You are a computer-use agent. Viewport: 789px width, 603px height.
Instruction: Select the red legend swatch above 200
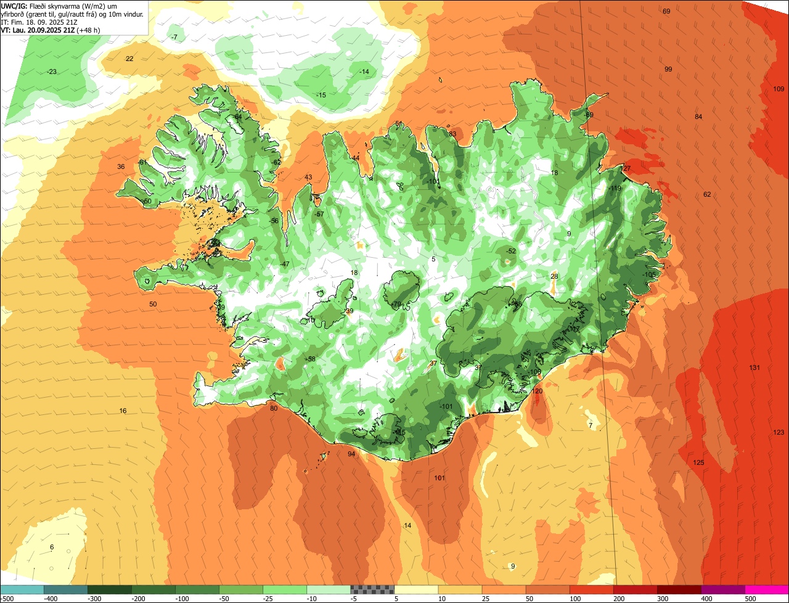636,589
